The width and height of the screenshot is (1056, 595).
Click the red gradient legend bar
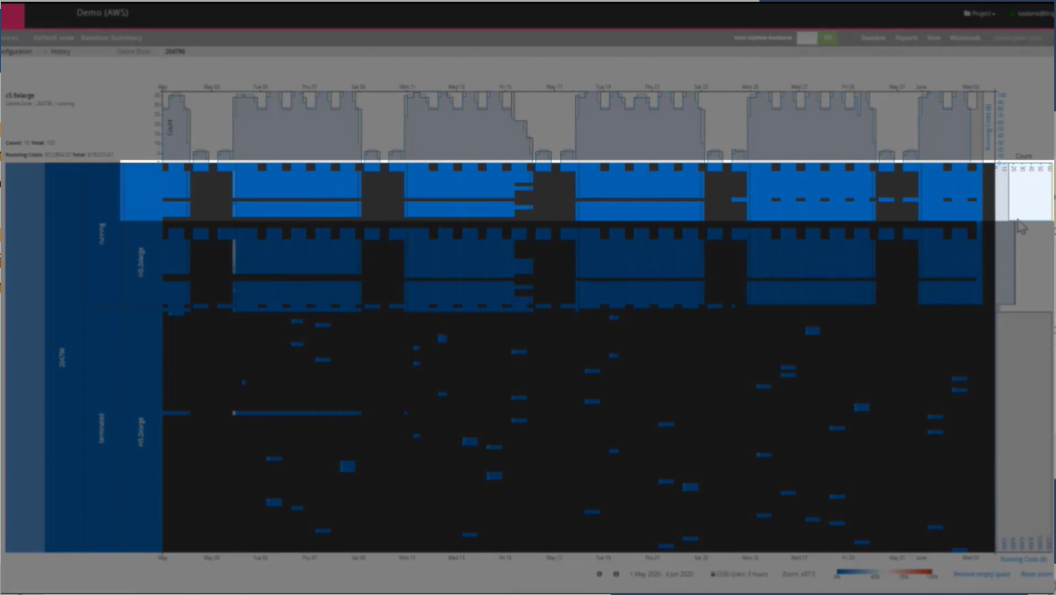(912, 572)
